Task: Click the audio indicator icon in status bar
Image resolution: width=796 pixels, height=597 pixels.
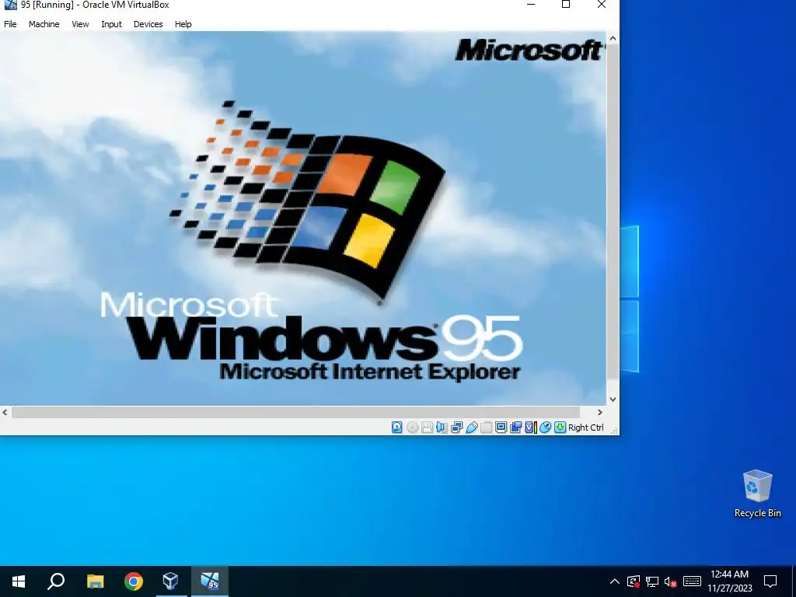Action: pyautogui.click(x=442, y=428)
